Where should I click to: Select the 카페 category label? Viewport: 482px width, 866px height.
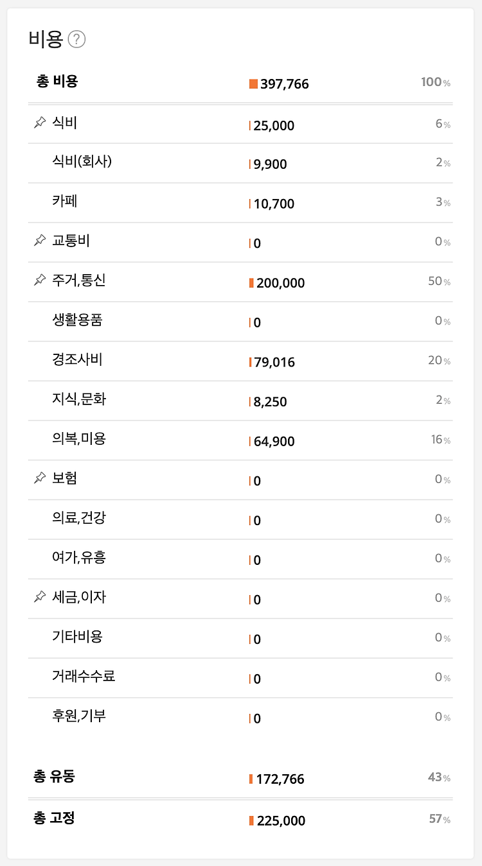pyautogui.click(x=65, y=202)
